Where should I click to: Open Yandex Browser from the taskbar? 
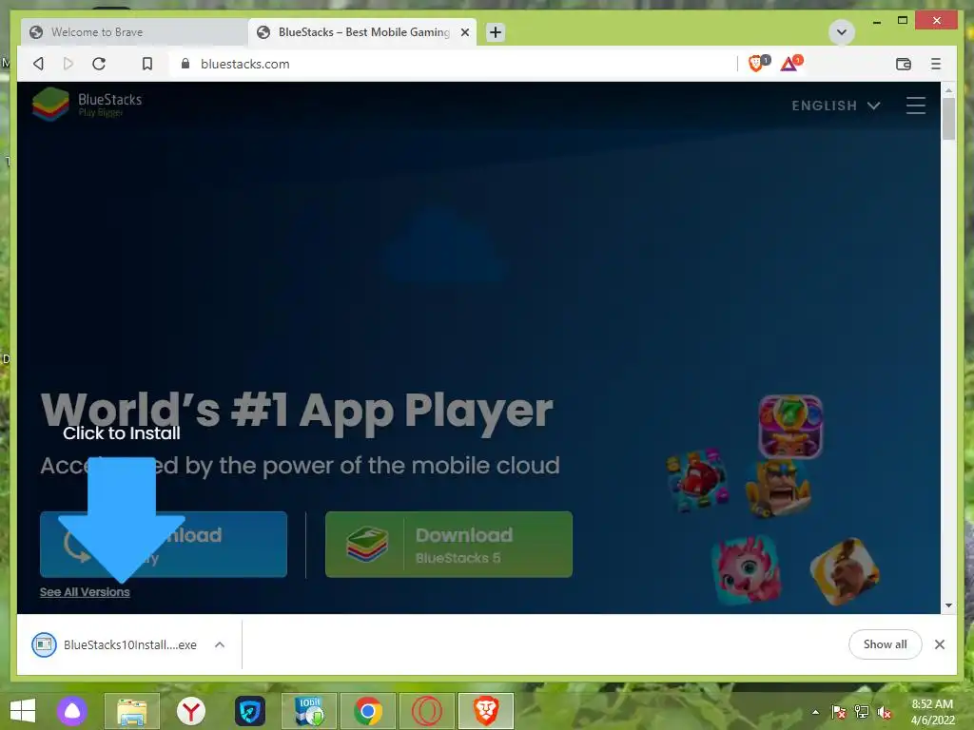pos(190,711)
